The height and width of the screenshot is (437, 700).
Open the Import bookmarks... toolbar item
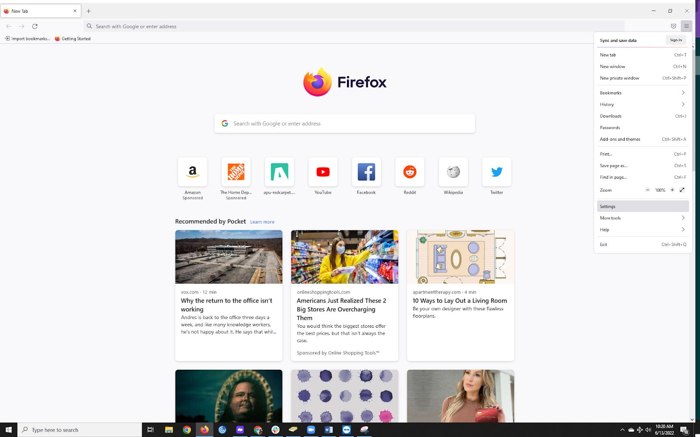pyautogui.click(x=28, y=38)
